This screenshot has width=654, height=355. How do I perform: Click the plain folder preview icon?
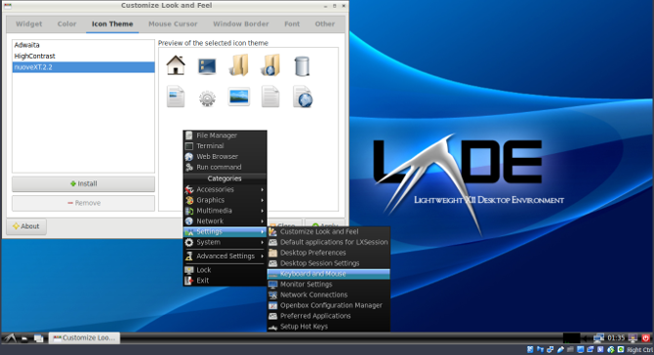(x=239, y=65)
